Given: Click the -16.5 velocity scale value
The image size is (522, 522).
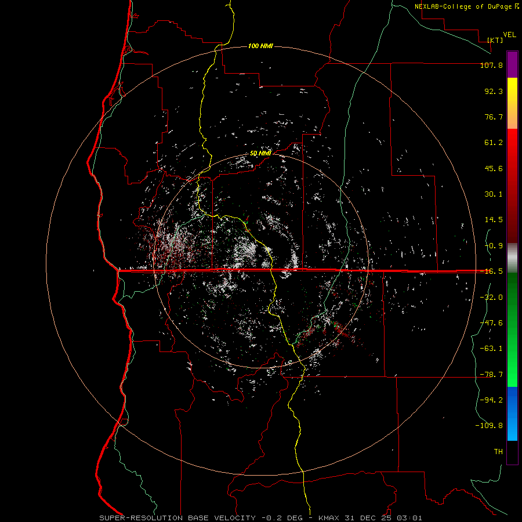Looking at the screenshot, I should pyautogui.click(x=491, y=271).
